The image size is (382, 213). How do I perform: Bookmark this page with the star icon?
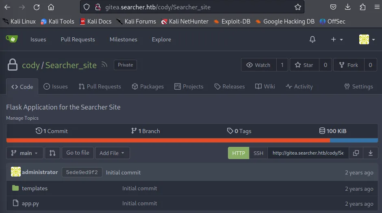coord(298,7)
